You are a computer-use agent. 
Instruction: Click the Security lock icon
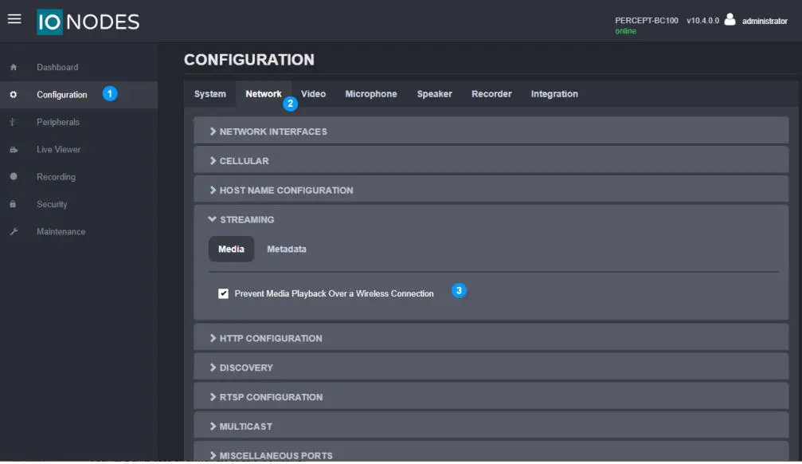13,205
